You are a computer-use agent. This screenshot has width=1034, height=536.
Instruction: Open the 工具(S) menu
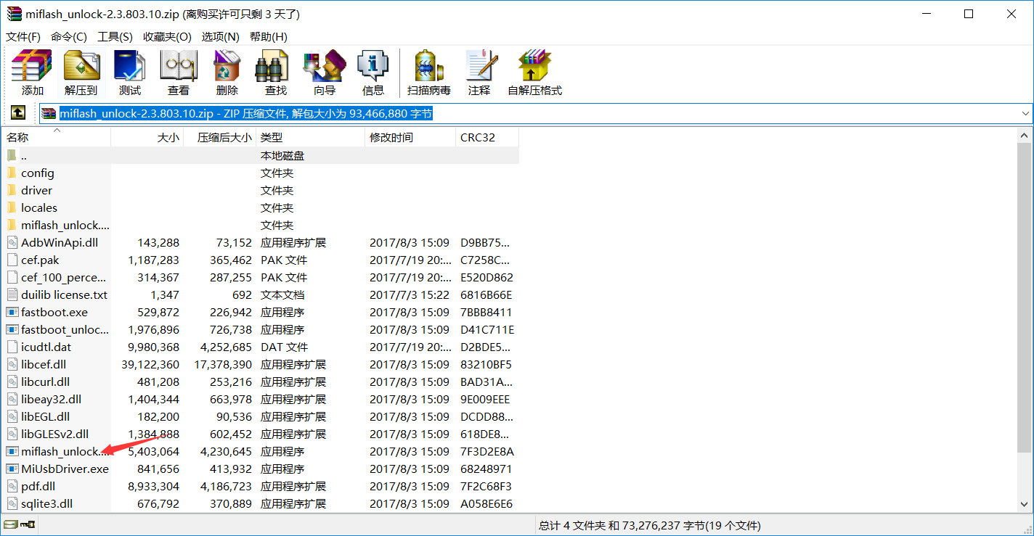(115, 36)
